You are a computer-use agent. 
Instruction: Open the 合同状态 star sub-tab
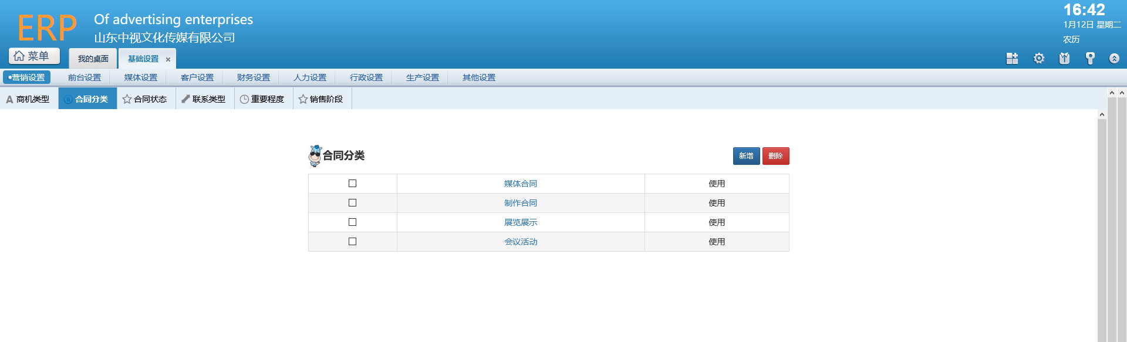(x=146, y=99)
